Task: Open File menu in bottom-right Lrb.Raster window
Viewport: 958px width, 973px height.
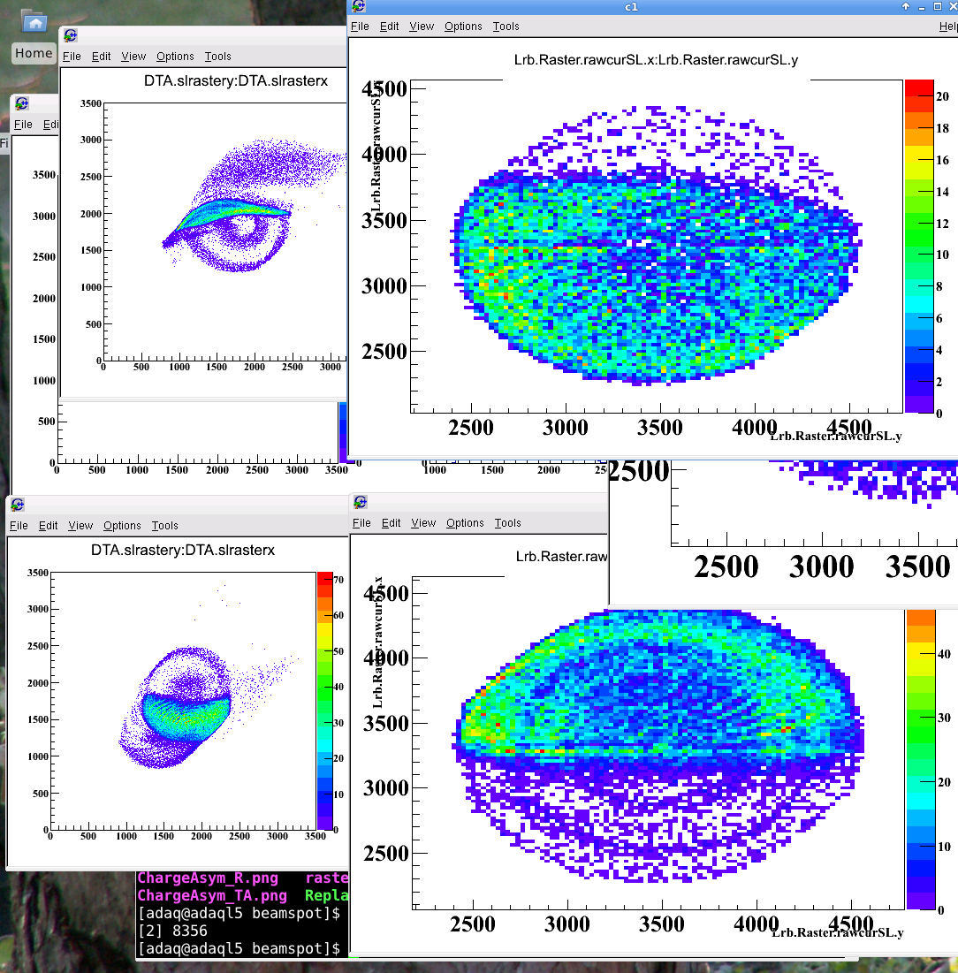Action: (x=361, y=523)
